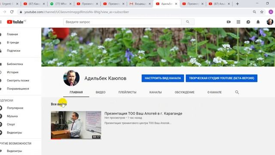Go to Главная in the sidebar
The width and height of the screenshot is (275, 155).
12,34
